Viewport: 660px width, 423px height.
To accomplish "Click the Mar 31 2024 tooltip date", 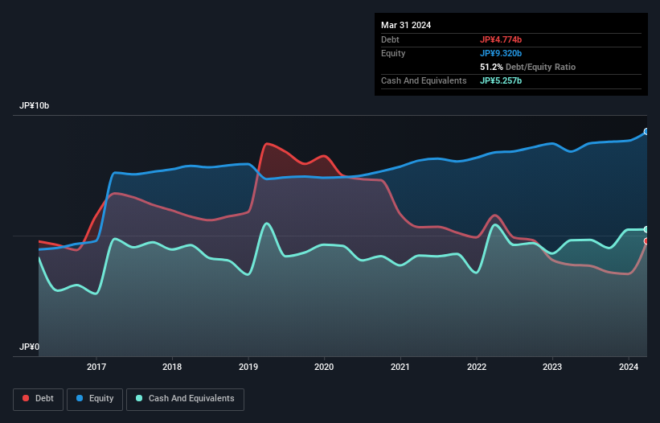I will pos(406,25).
